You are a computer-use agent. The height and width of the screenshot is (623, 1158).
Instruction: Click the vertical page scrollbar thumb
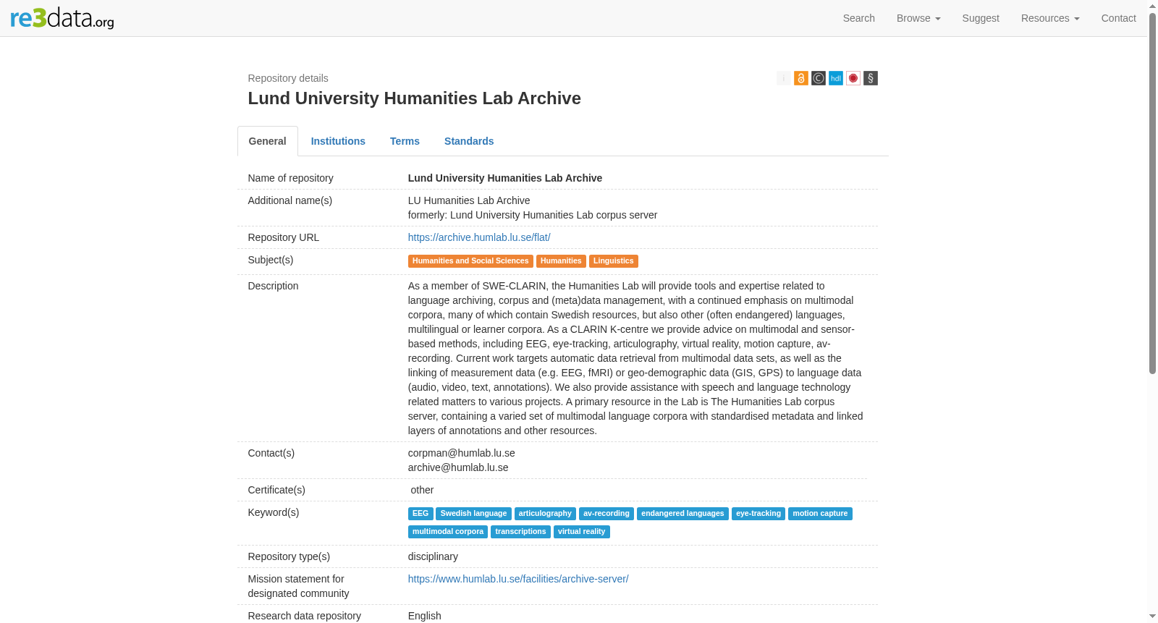(1152, 193)
